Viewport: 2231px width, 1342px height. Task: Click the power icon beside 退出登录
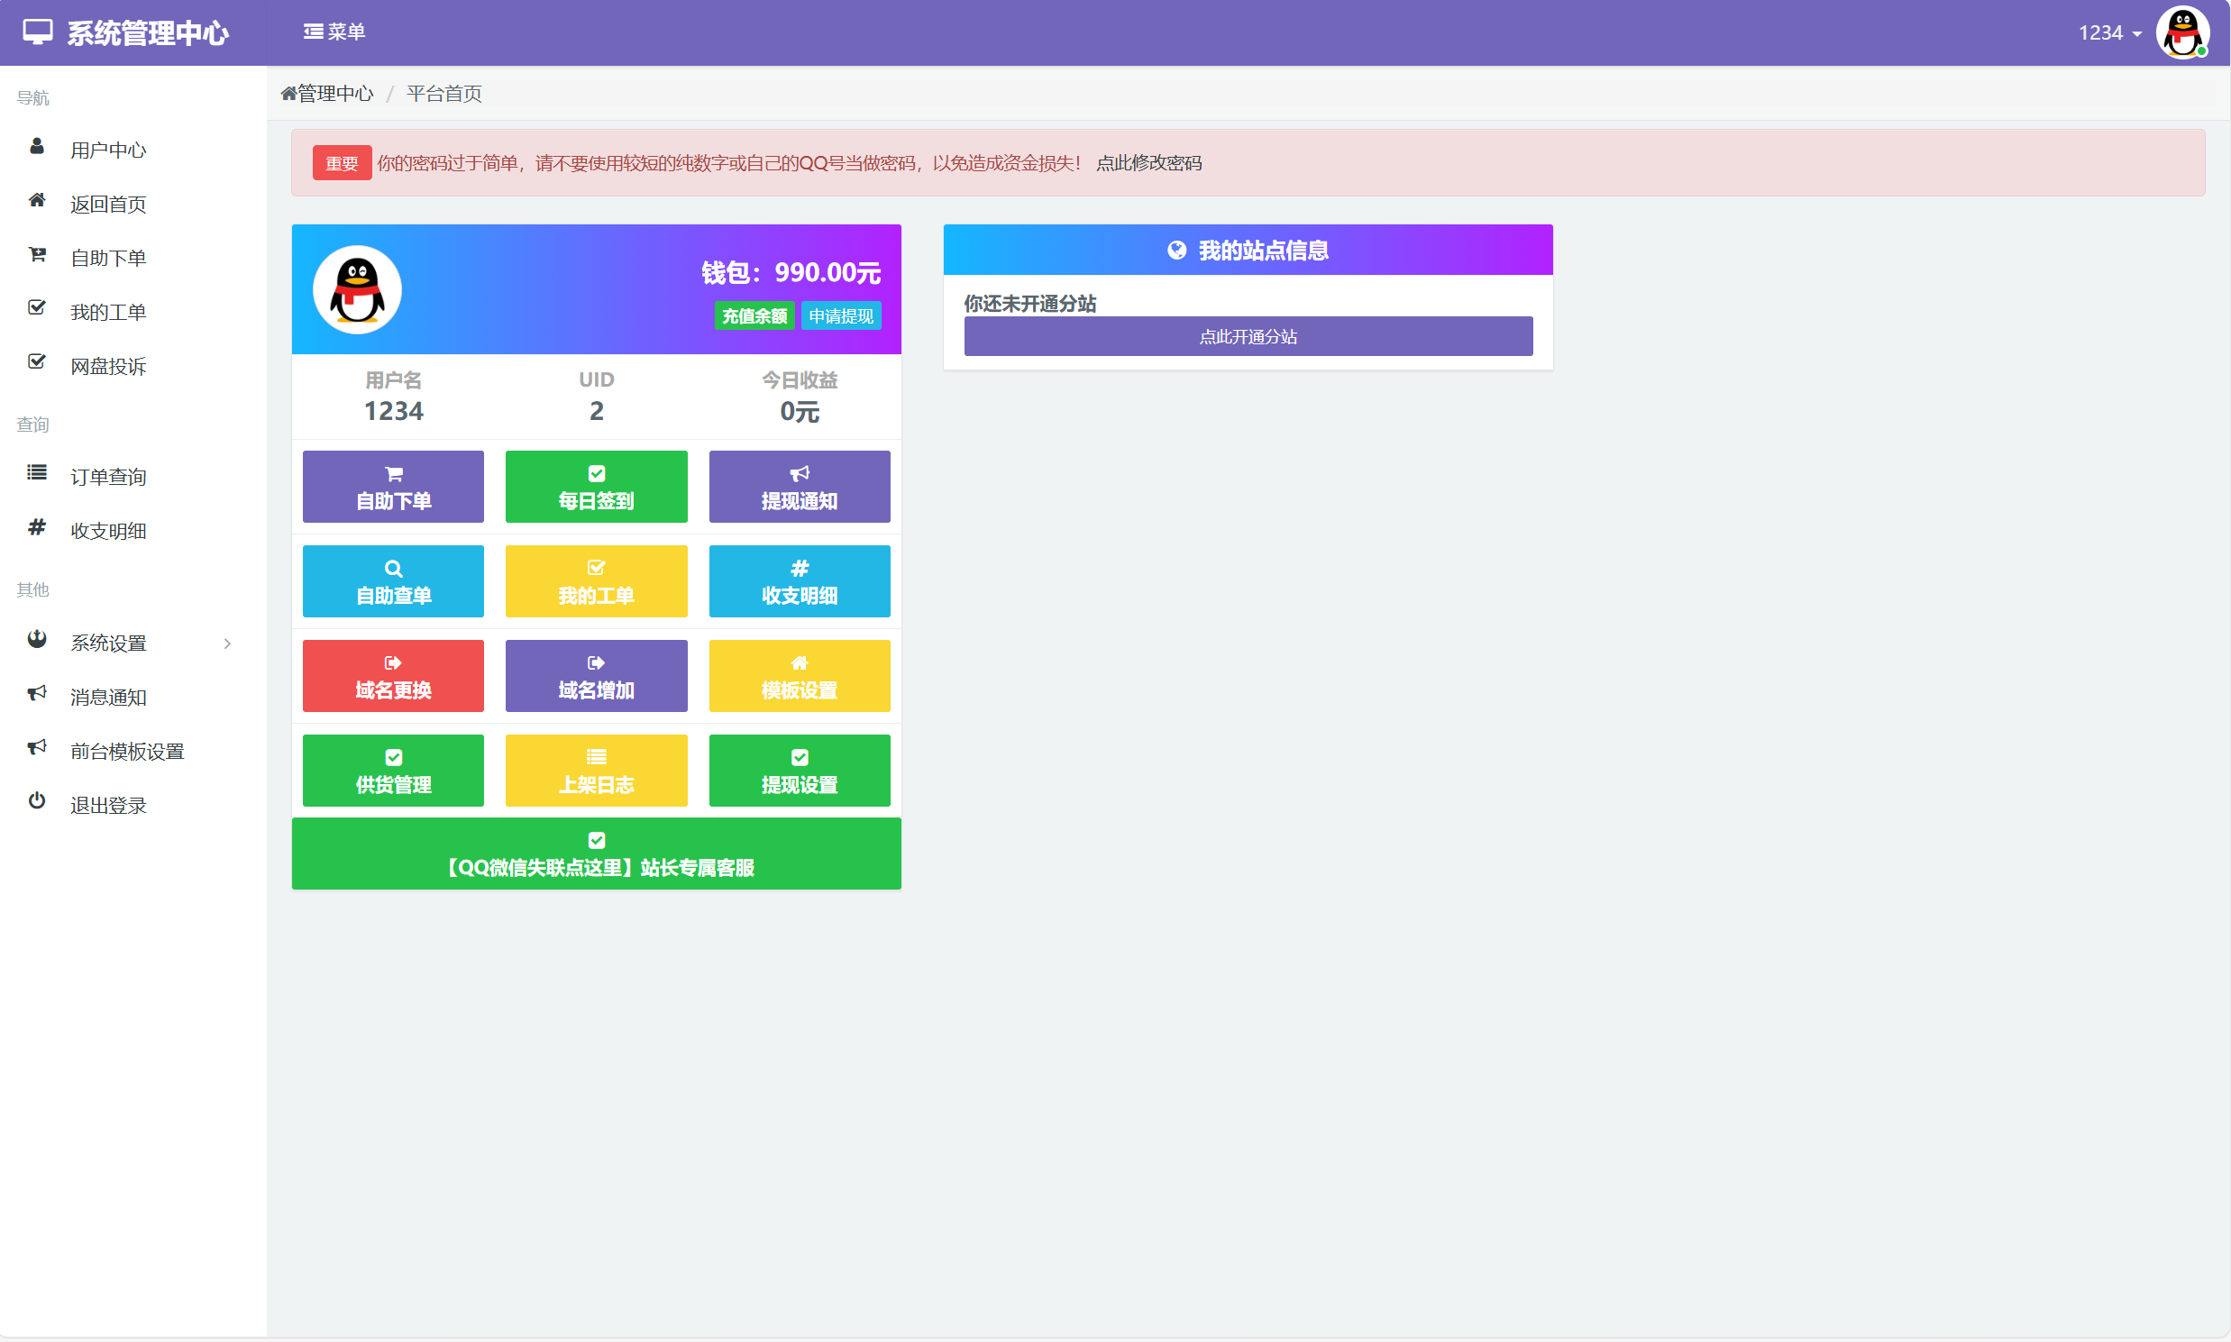pos(36,801)
